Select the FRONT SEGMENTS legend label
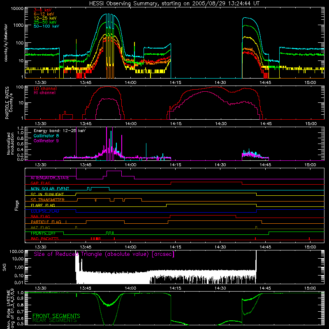This screenshot has height=329, width=329. pyautogui.click(x=56, y=316)
